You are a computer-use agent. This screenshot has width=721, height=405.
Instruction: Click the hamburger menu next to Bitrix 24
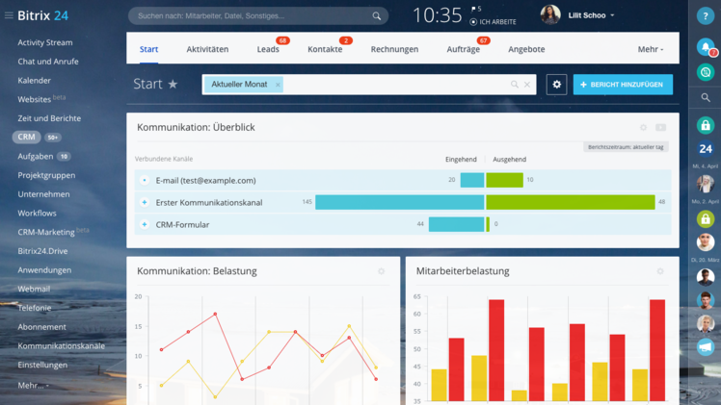9,16
